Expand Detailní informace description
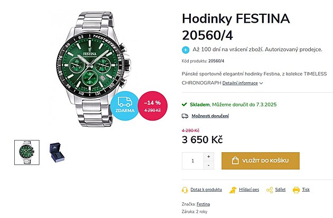This screenshot has height=218, width=333. click(242, 83)
